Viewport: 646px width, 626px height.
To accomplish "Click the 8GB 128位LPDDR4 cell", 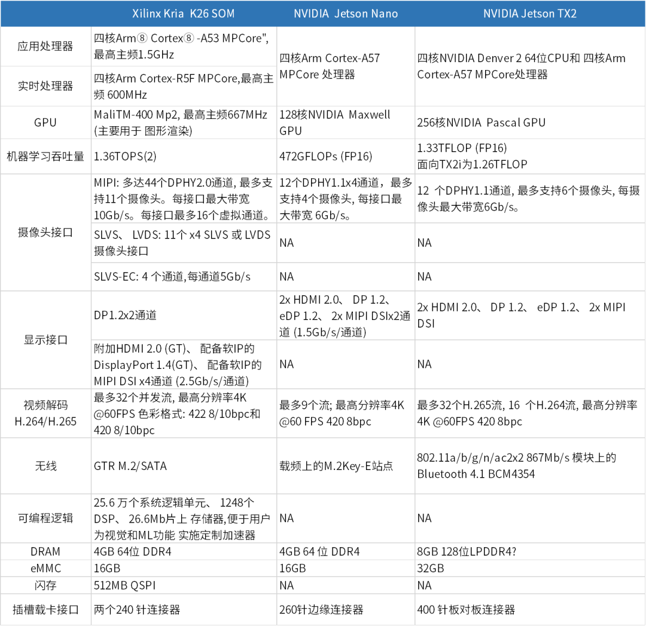I will tap(530, 551).
